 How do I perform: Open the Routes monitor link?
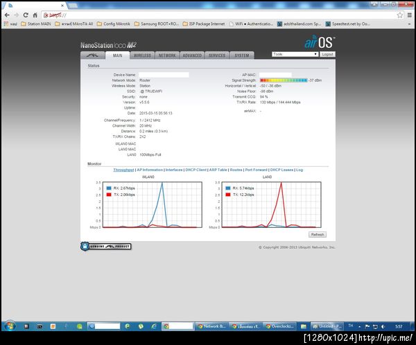pos(236,170)
